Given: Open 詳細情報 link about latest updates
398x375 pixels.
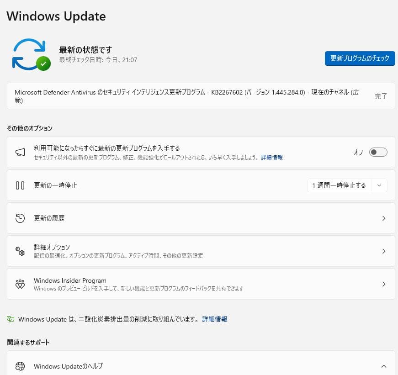Looking at the screenshot, I should click(x=272, y=157).
